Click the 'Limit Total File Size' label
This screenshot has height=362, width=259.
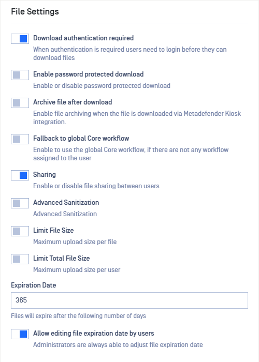[62, 259]
